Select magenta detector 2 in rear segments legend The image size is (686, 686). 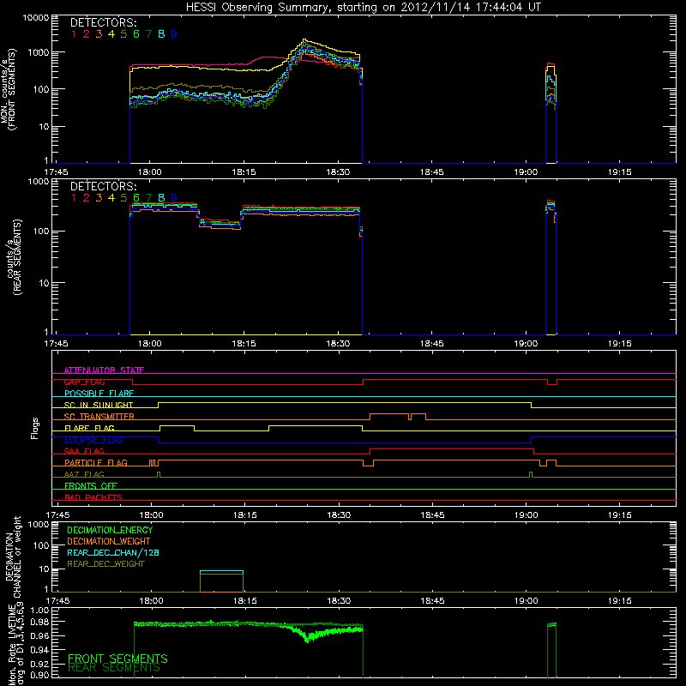(x=87, y=198)
